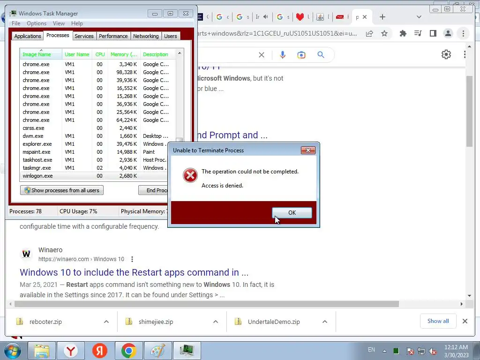Click the End Process button in Task Manager

pos(153,190)
